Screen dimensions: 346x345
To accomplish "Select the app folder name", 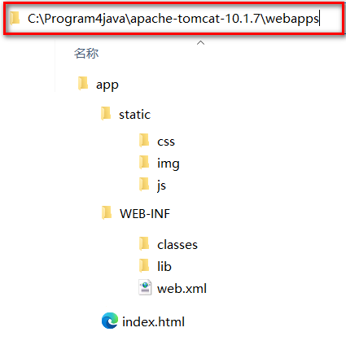I will point(107,85).
